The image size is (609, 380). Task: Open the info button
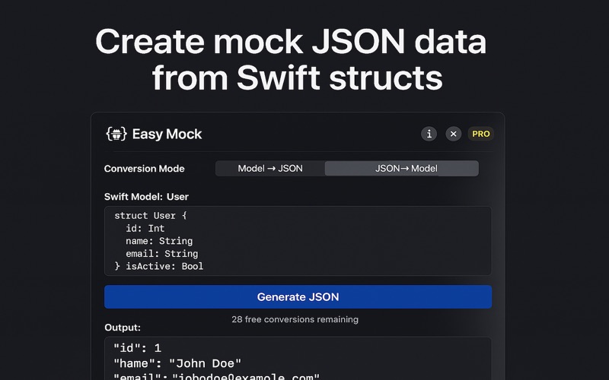429,134
